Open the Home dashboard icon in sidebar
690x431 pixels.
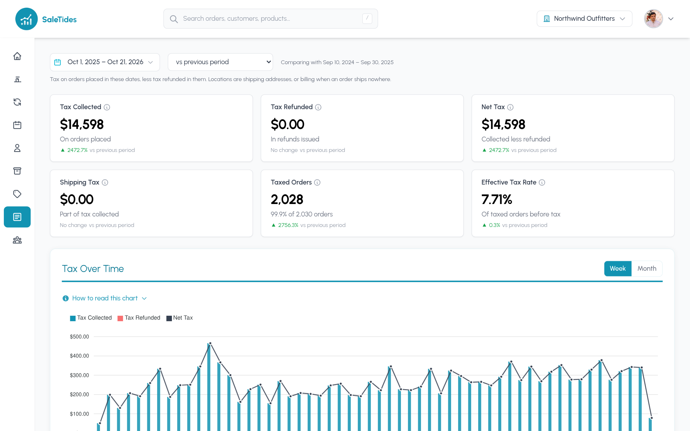(x=17, y=56)
